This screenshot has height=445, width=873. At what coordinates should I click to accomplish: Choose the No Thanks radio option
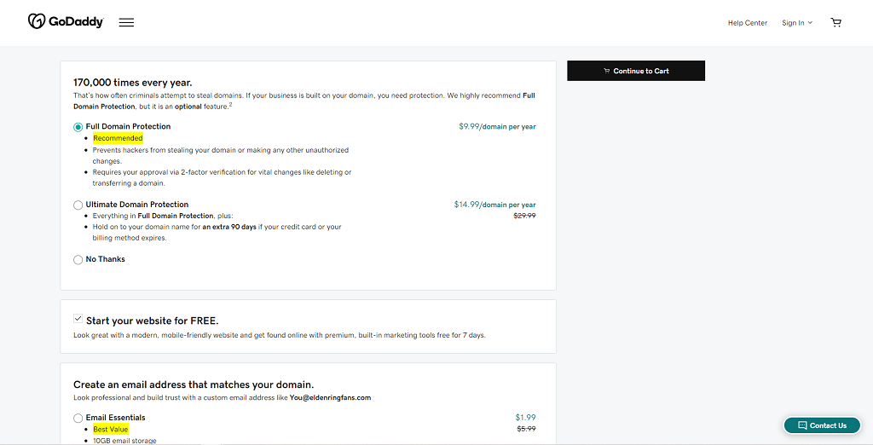click(x=78, y=259)
